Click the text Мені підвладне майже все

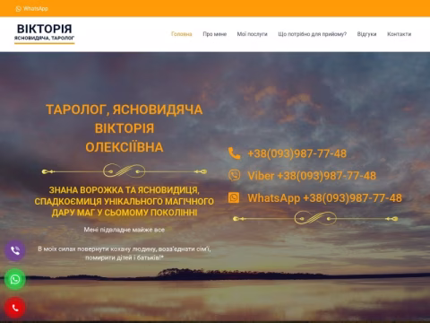click(x=125, y=230)
